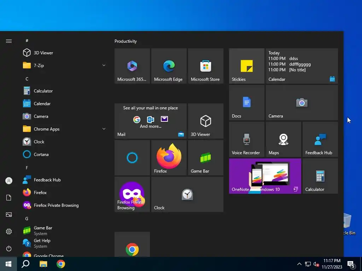Open the Voice Recorder tile
The image size is (362, 271).
(246, 139)
